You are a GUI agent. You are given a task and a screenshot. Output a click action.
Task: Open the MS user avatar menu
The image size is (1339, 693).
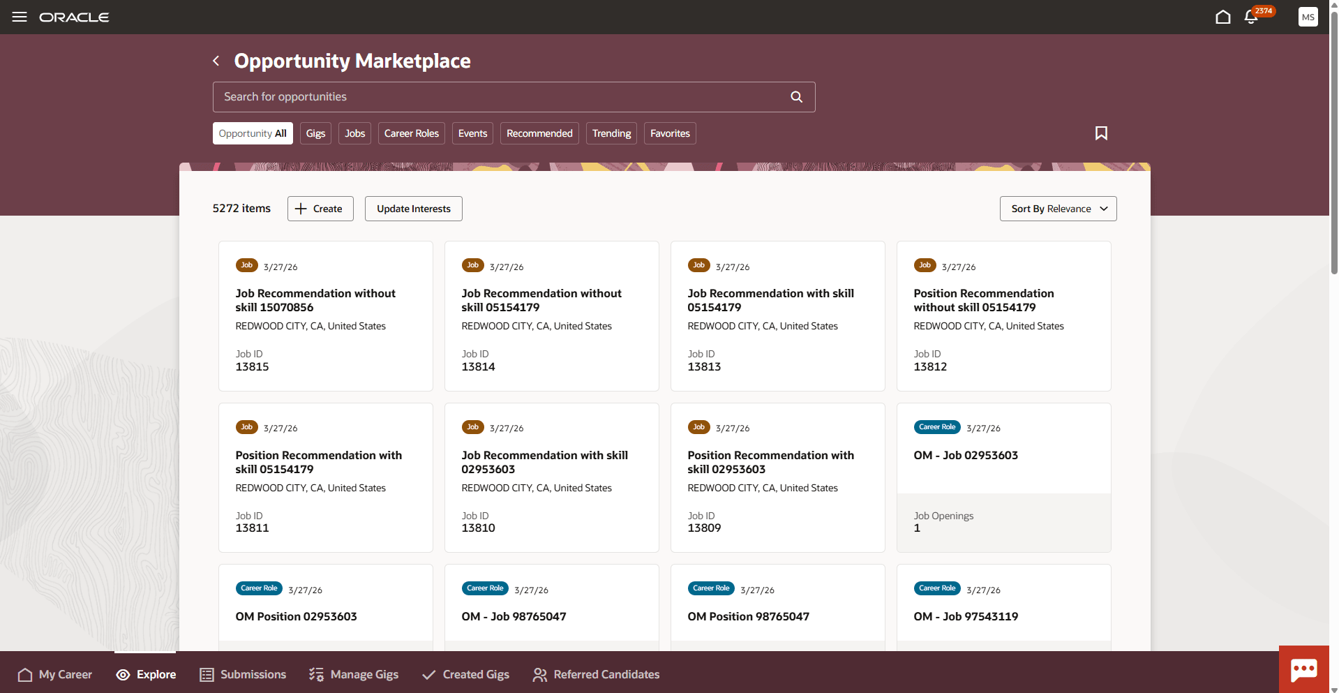(x=1308, y=17)
